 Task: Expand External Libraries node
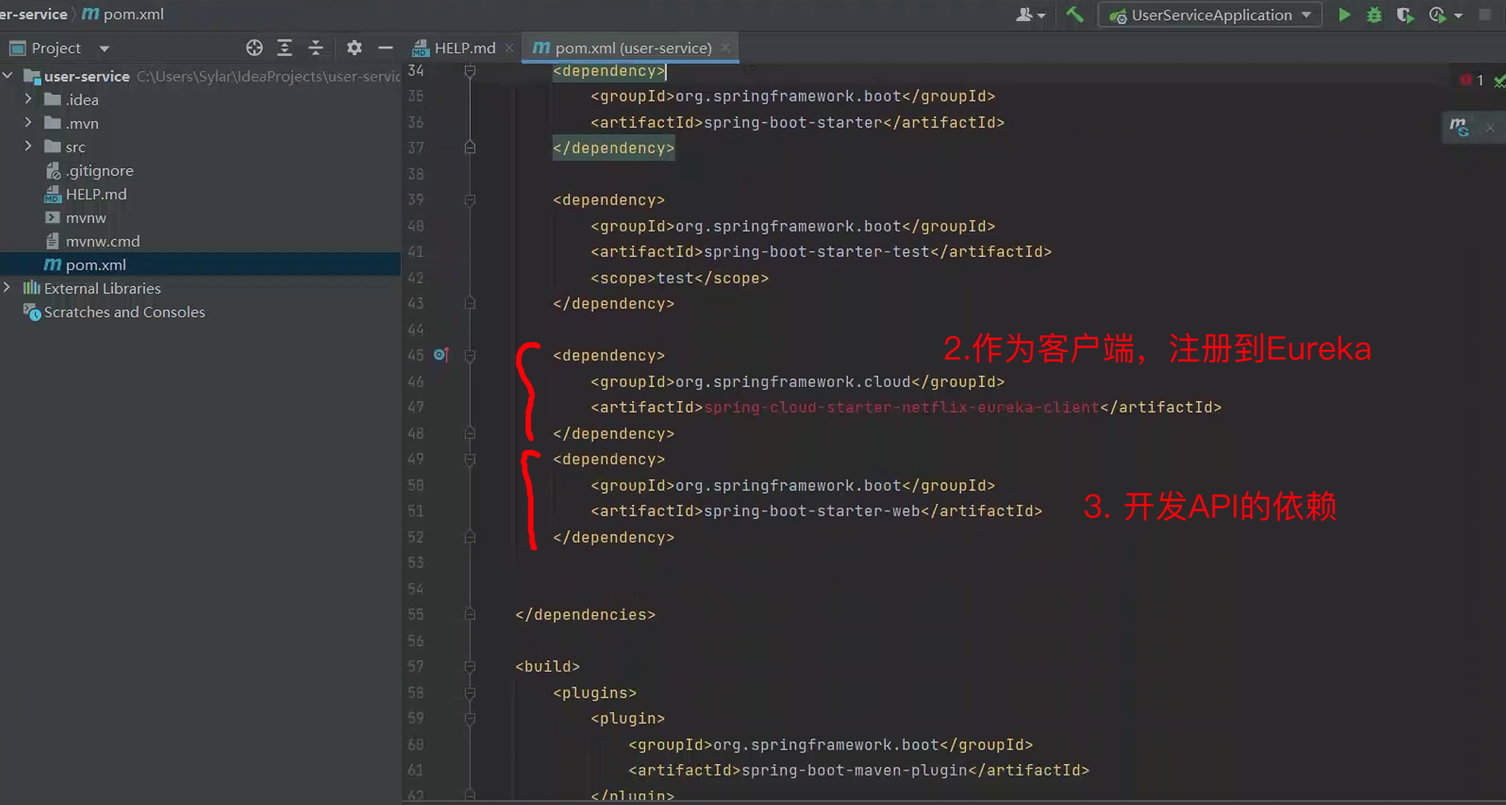point(7,288)
